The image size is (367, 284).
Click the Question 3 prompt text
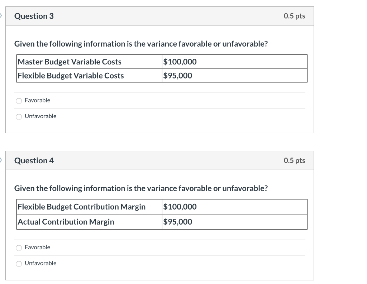140,44
